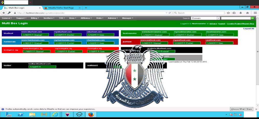Open the Firefox hamburger menu
Image resolution: width=259 pixels, height=119 pixels.
tap(255, 13)
